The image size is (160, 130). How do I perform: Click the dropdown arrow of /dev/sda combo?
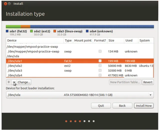coord(151,95)
